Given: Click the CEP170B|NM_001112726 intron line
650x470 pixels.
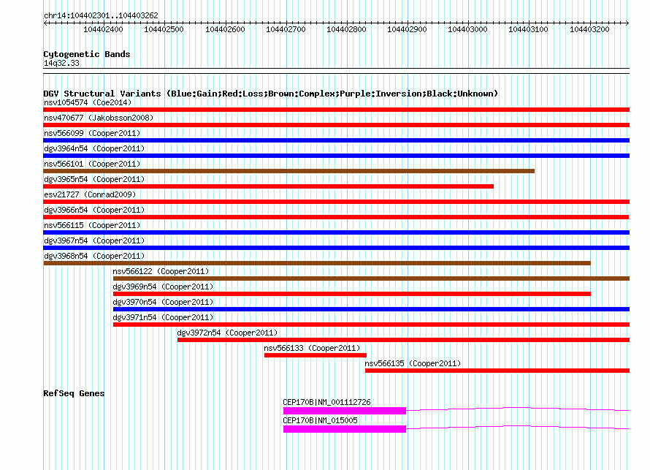Looking at the screenshot, I should 517,409.
